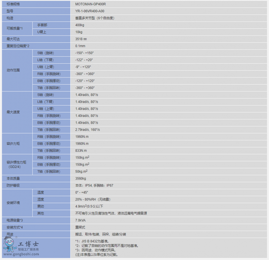Select the "3560kg" mass value

[81, 178]
